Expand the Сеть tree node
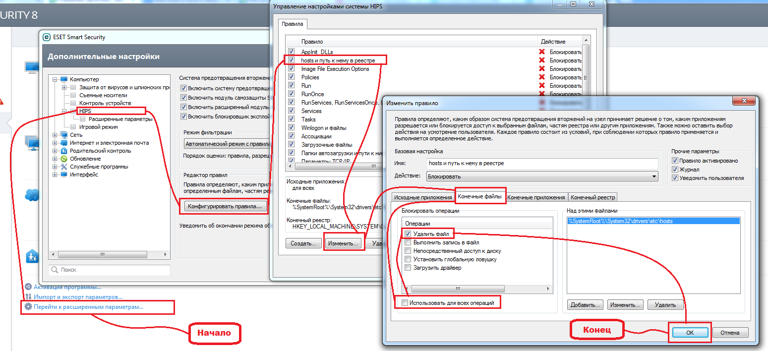Screen dimensions: 768x351 click(55, 135)
